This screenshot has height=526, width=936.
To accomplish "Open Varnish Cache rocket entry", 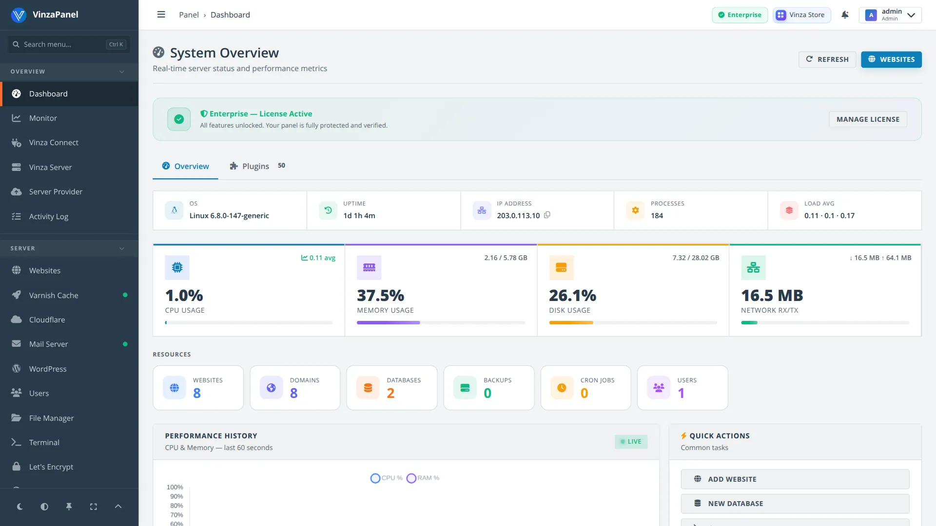I will [x=69, y=295].
